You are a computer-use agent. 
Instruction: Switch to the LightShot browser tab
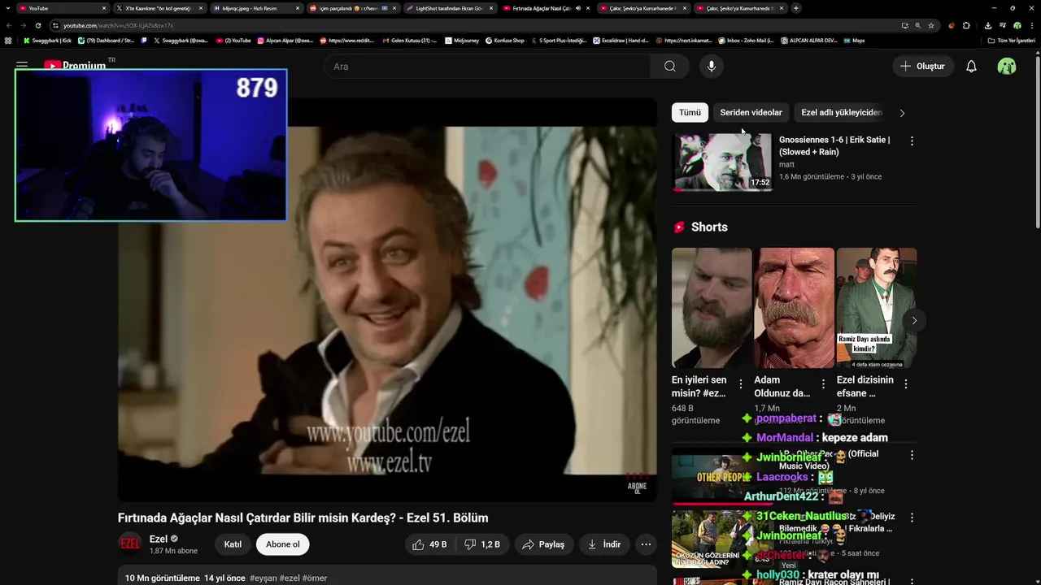tap(450, 8)
